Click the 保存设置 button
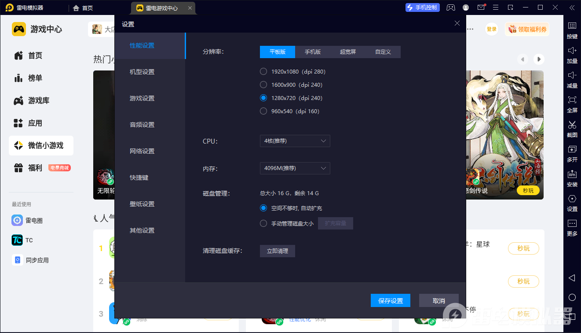Screen dimensions: 581x333 (391, 301)
